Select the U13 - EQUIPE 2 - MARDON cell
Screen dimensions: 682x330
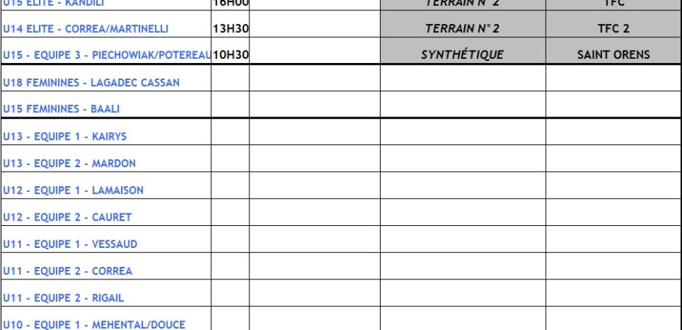pos(70,164)
